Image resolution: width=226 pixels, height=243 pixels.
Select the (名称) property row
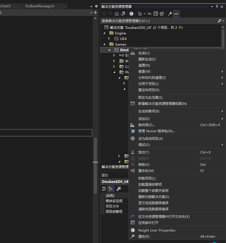115,196
